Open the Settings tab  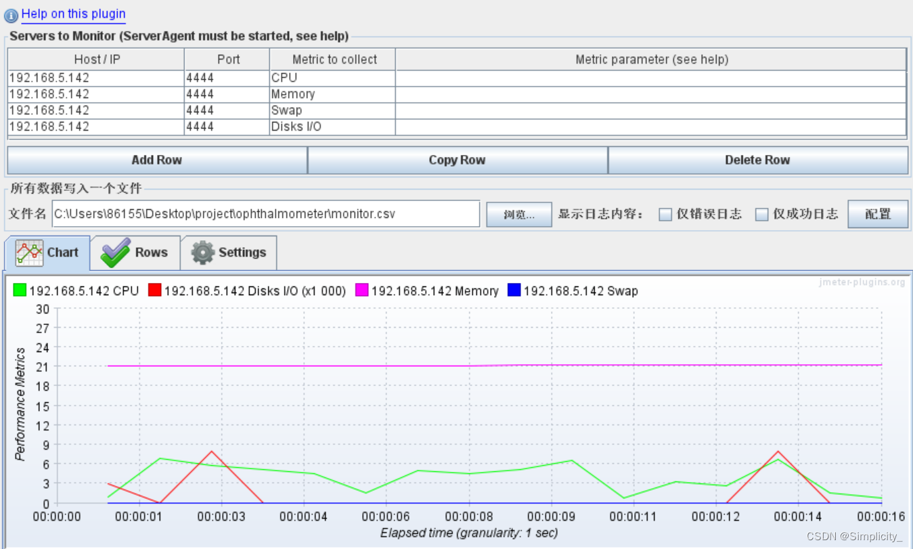(x=229, y=252)
